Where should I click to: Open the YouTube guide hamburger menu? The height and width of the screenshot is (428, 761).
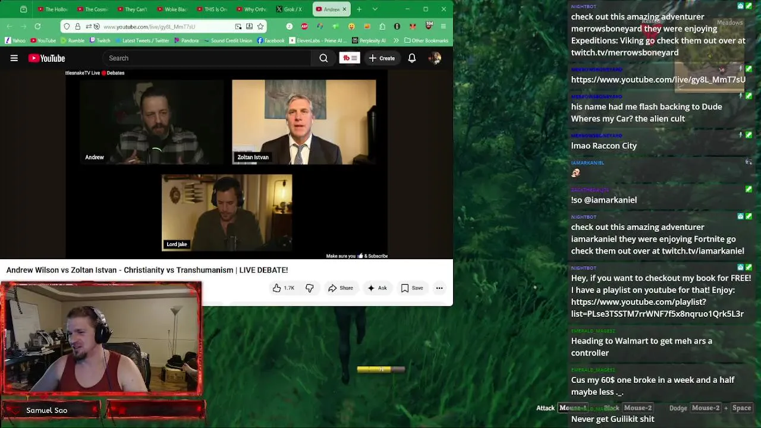pos(14,58)
